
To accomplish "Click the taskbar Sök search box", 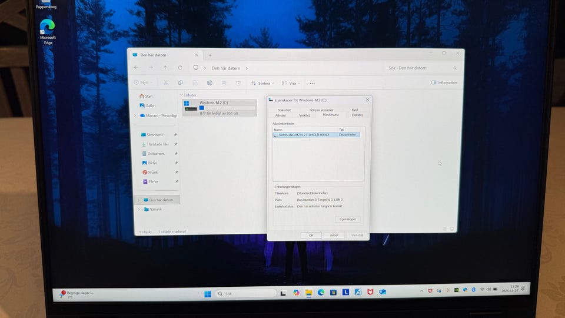I will [x=246, y=293].
